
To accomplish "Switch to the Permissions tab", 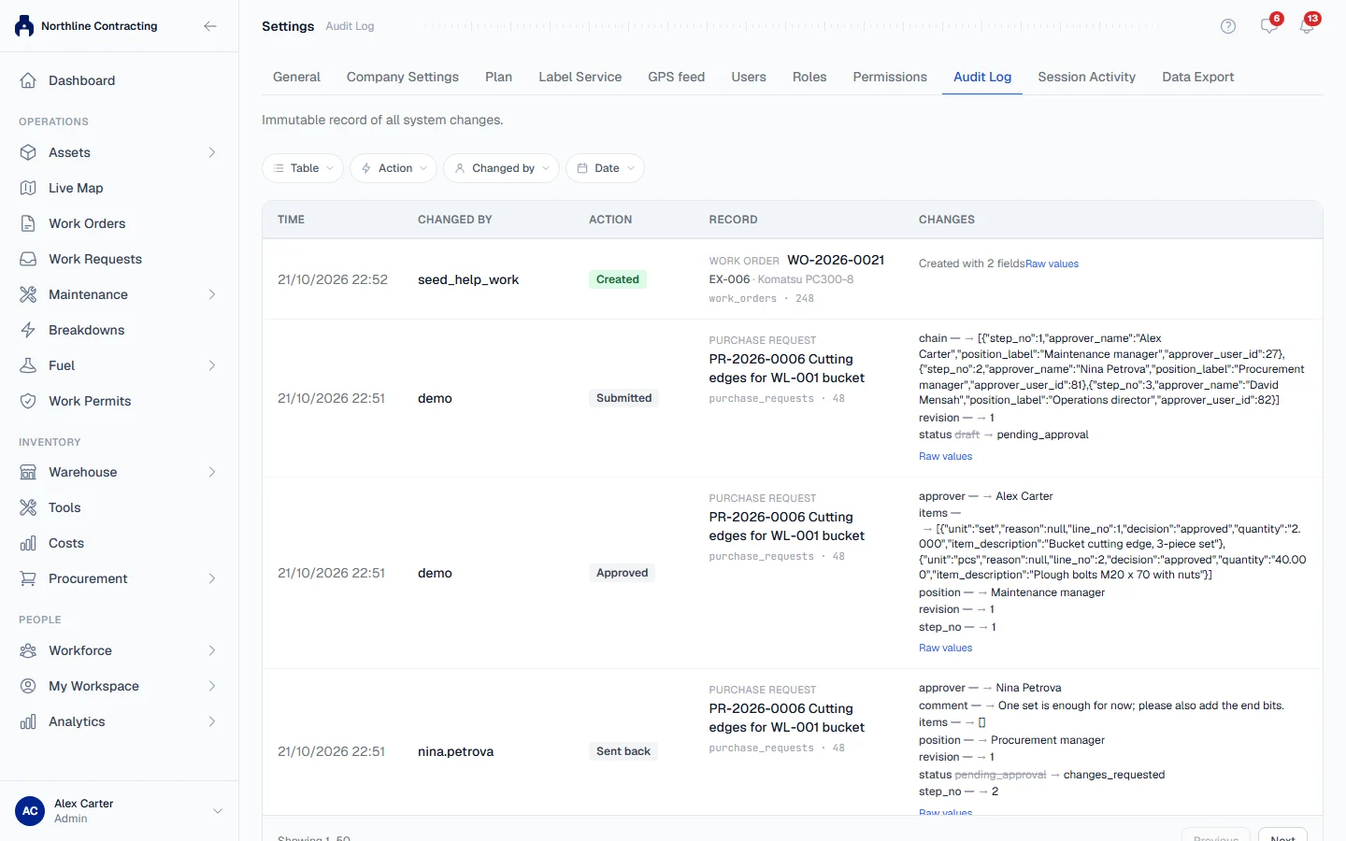I will tap(890, 77).
